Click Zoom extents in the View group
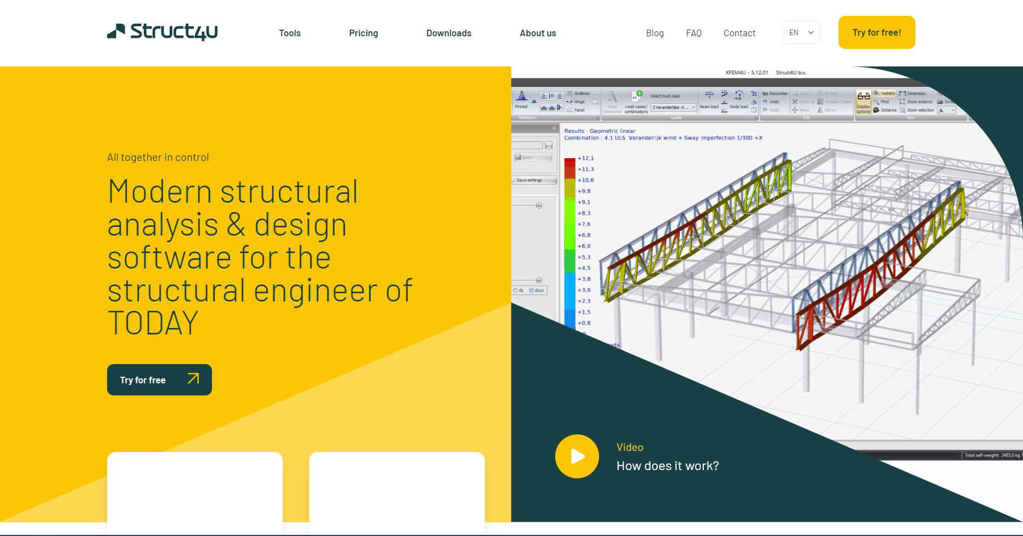The height and width of the screenshot is (536, 1023). tap(916, 102)
